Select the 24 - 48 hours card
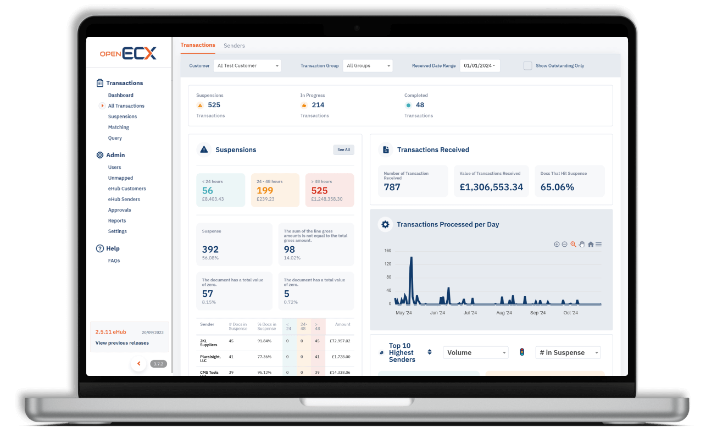Viewport: 706px width, 432px height. (x=275, y=190)
